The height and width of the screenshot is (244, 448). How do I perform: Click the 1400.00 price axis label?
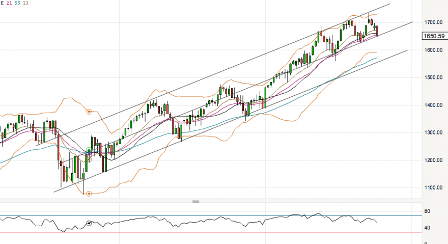[433, 105]
